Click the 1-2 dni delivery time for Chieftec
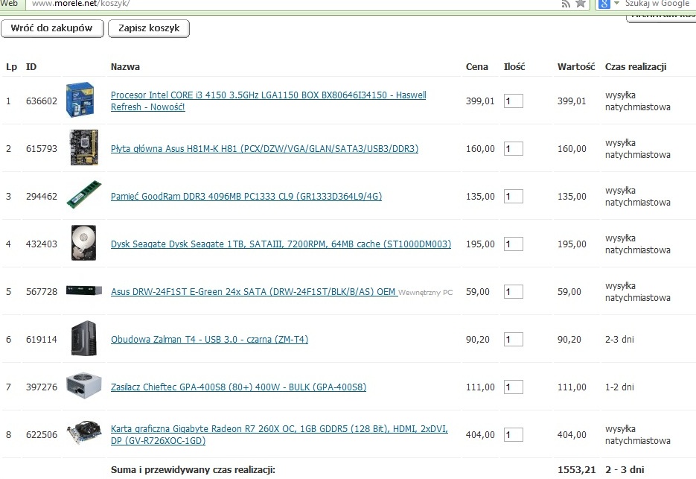Image resolution: width=696 pixels, height=479 pixels. (619, 387)
